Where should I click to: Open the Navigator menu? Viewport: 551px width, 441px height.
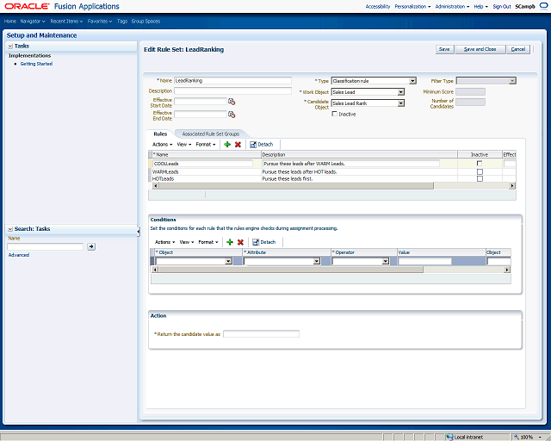tap(33, 21)
